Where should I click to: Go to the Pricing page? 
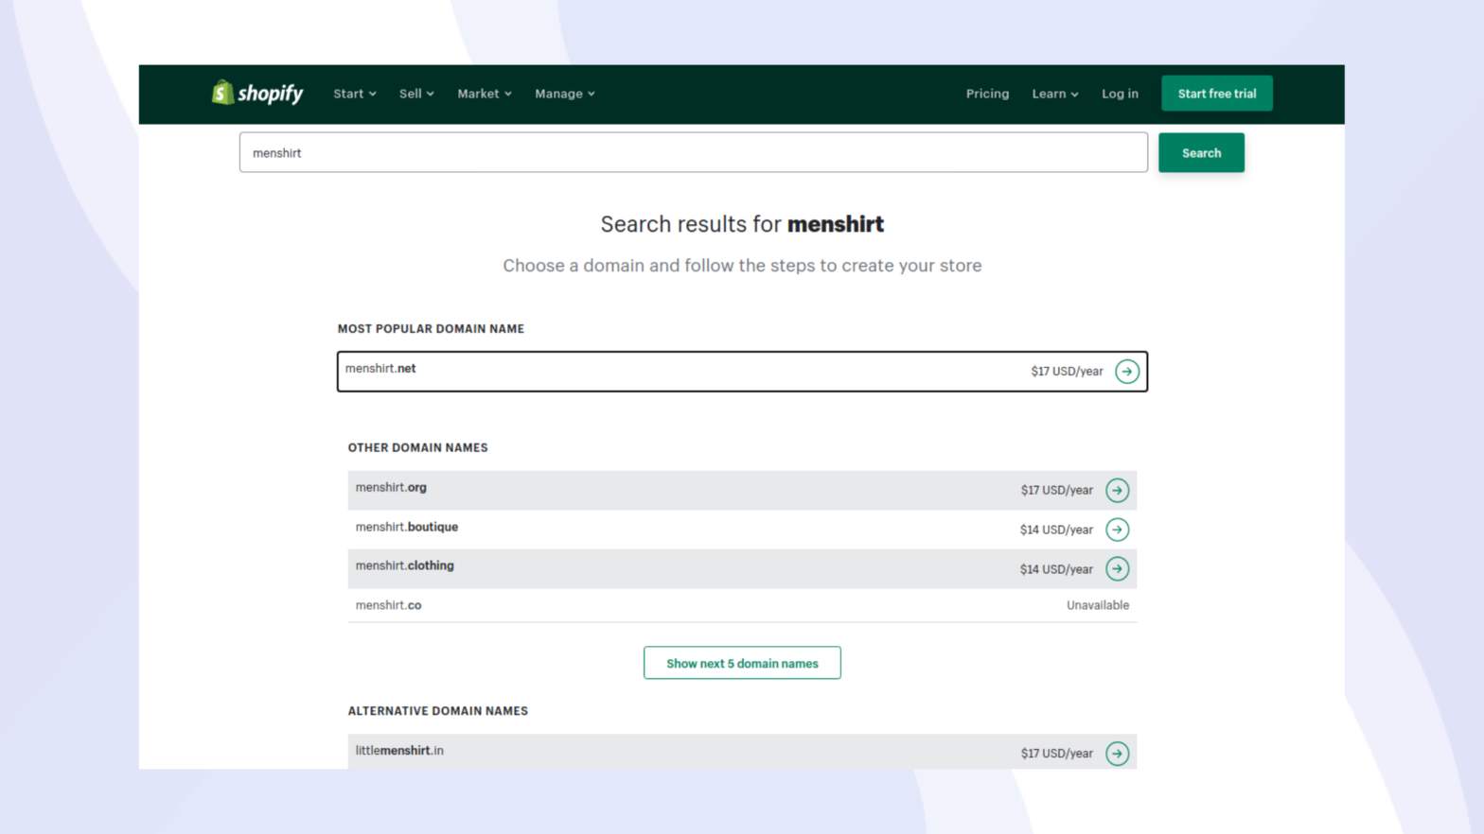click(987, 94)
